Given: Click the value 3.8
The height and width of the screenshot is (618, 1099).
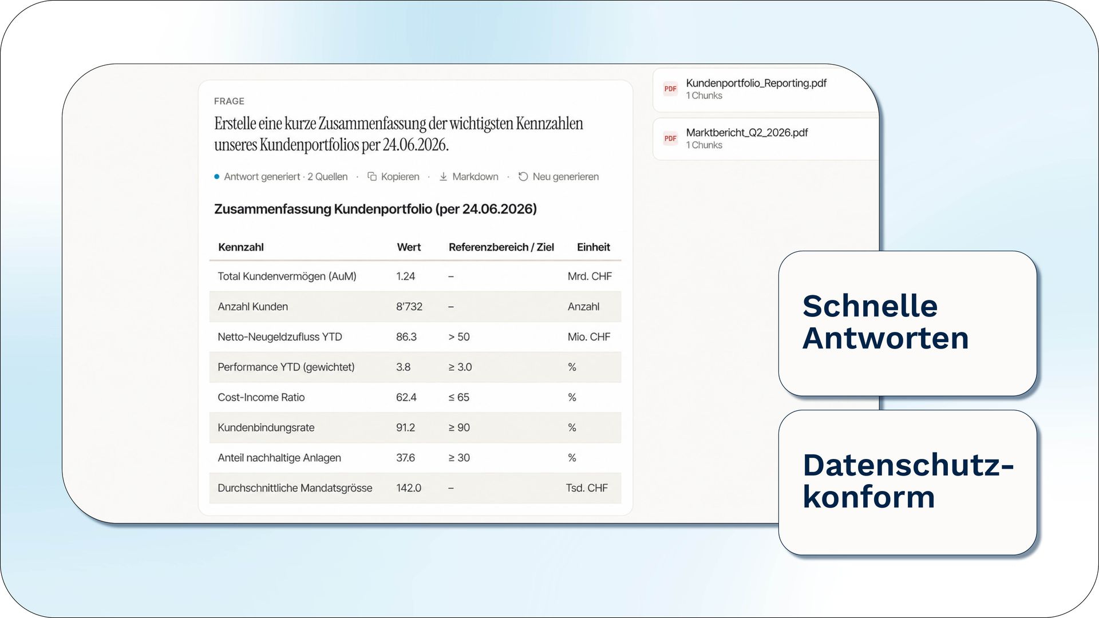Looking at the screenshot, I should pyautogui.click(x=403, y=367).
